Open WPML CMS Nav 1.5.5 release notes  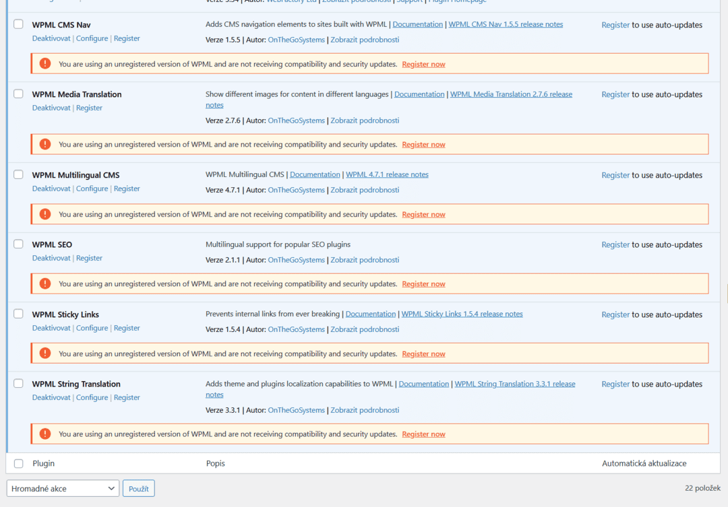tap(506, 24)
